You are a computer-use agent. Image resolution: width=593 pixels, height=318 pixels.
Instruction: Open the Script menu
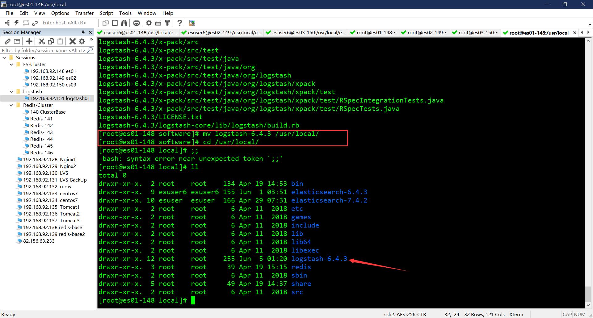(x=106, y=13)
